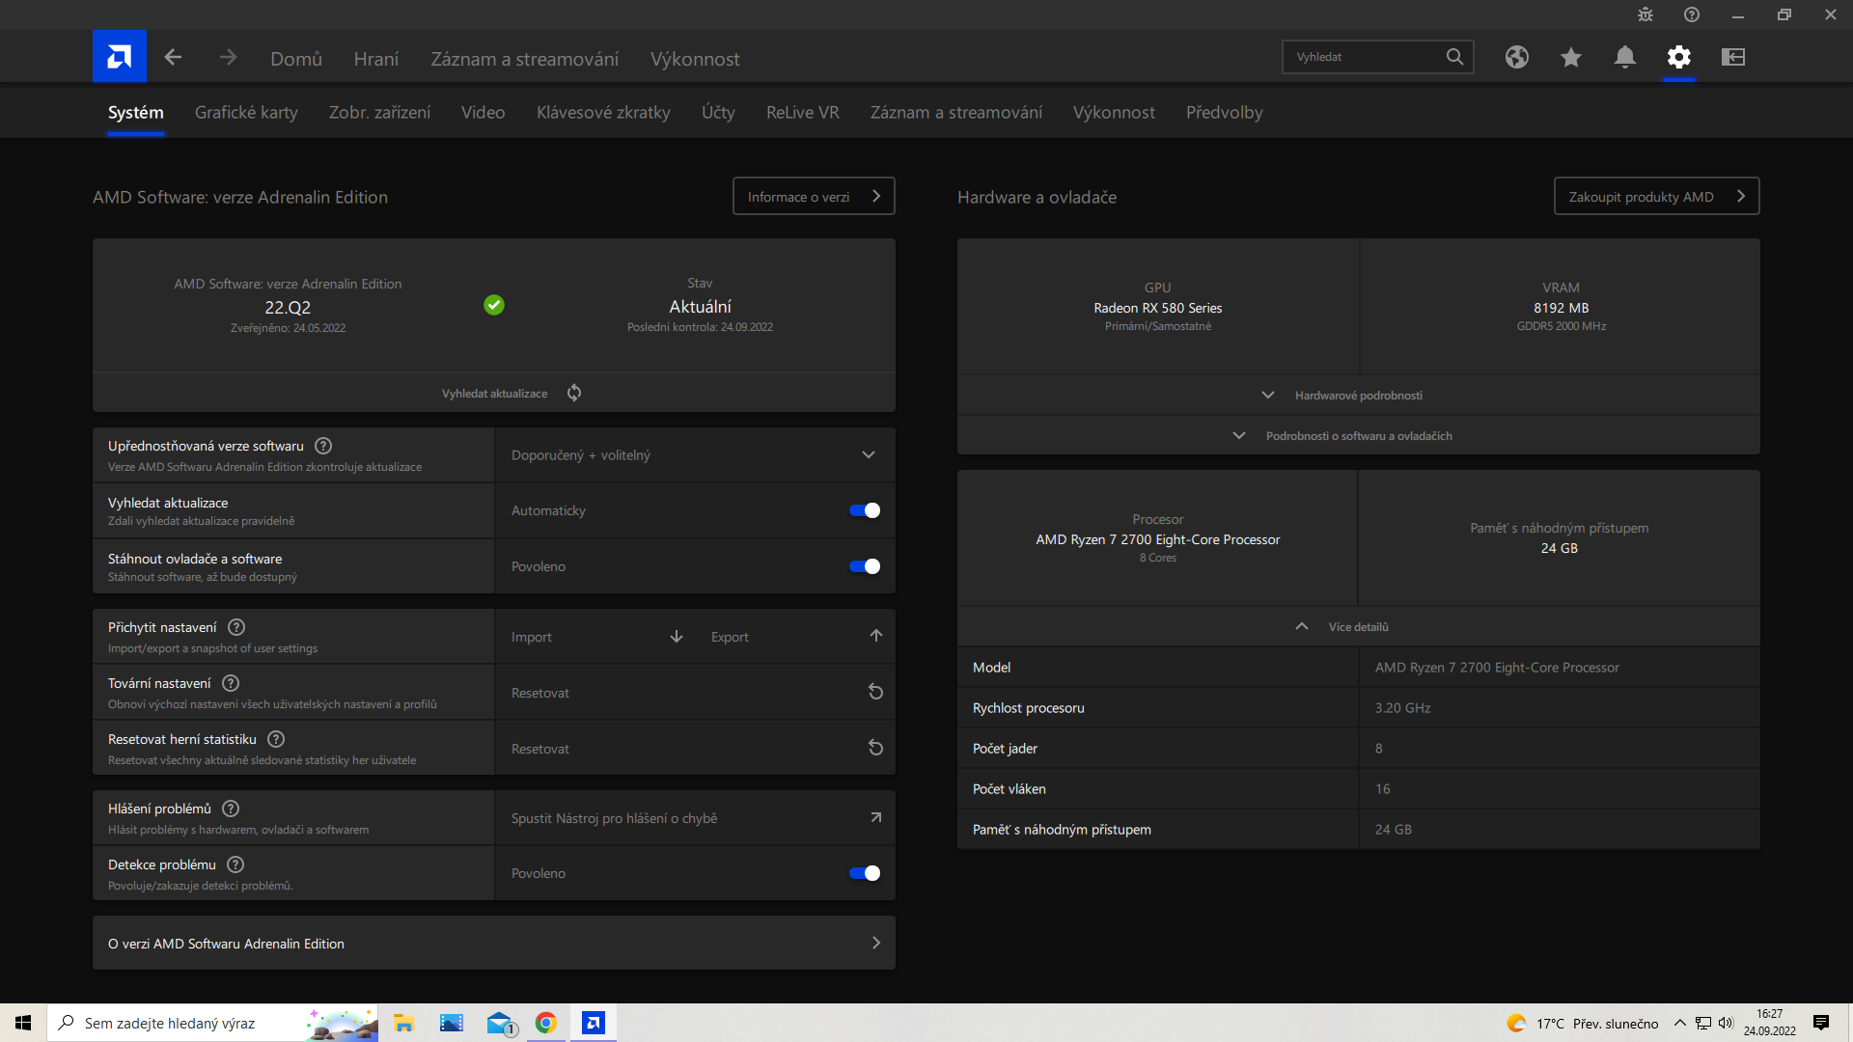
Task: Expand Hardwarové podrobnosti section
Action: click(1357, 396)
